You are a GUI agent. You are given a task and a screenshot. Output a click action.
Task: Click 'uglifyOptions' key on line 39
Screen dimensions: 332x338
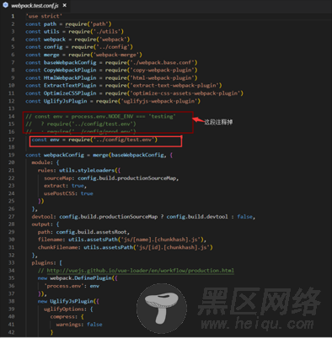64,309
